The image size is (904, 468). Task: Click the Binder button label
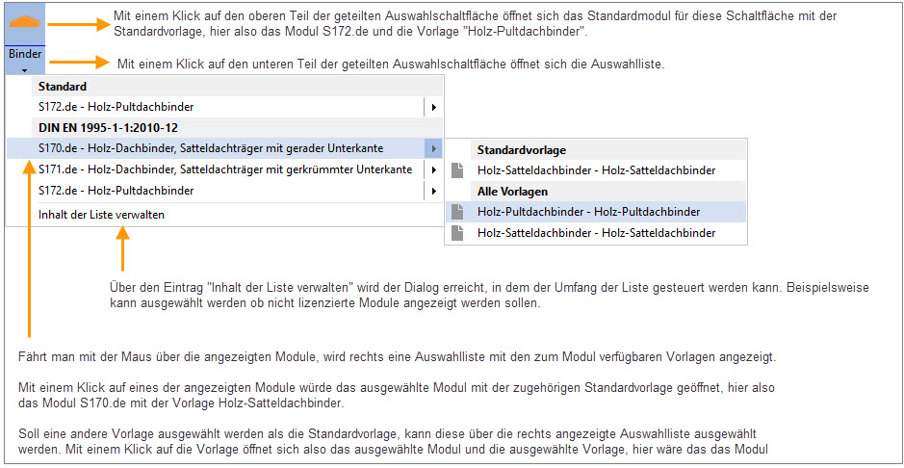click(x=25, y=54)
